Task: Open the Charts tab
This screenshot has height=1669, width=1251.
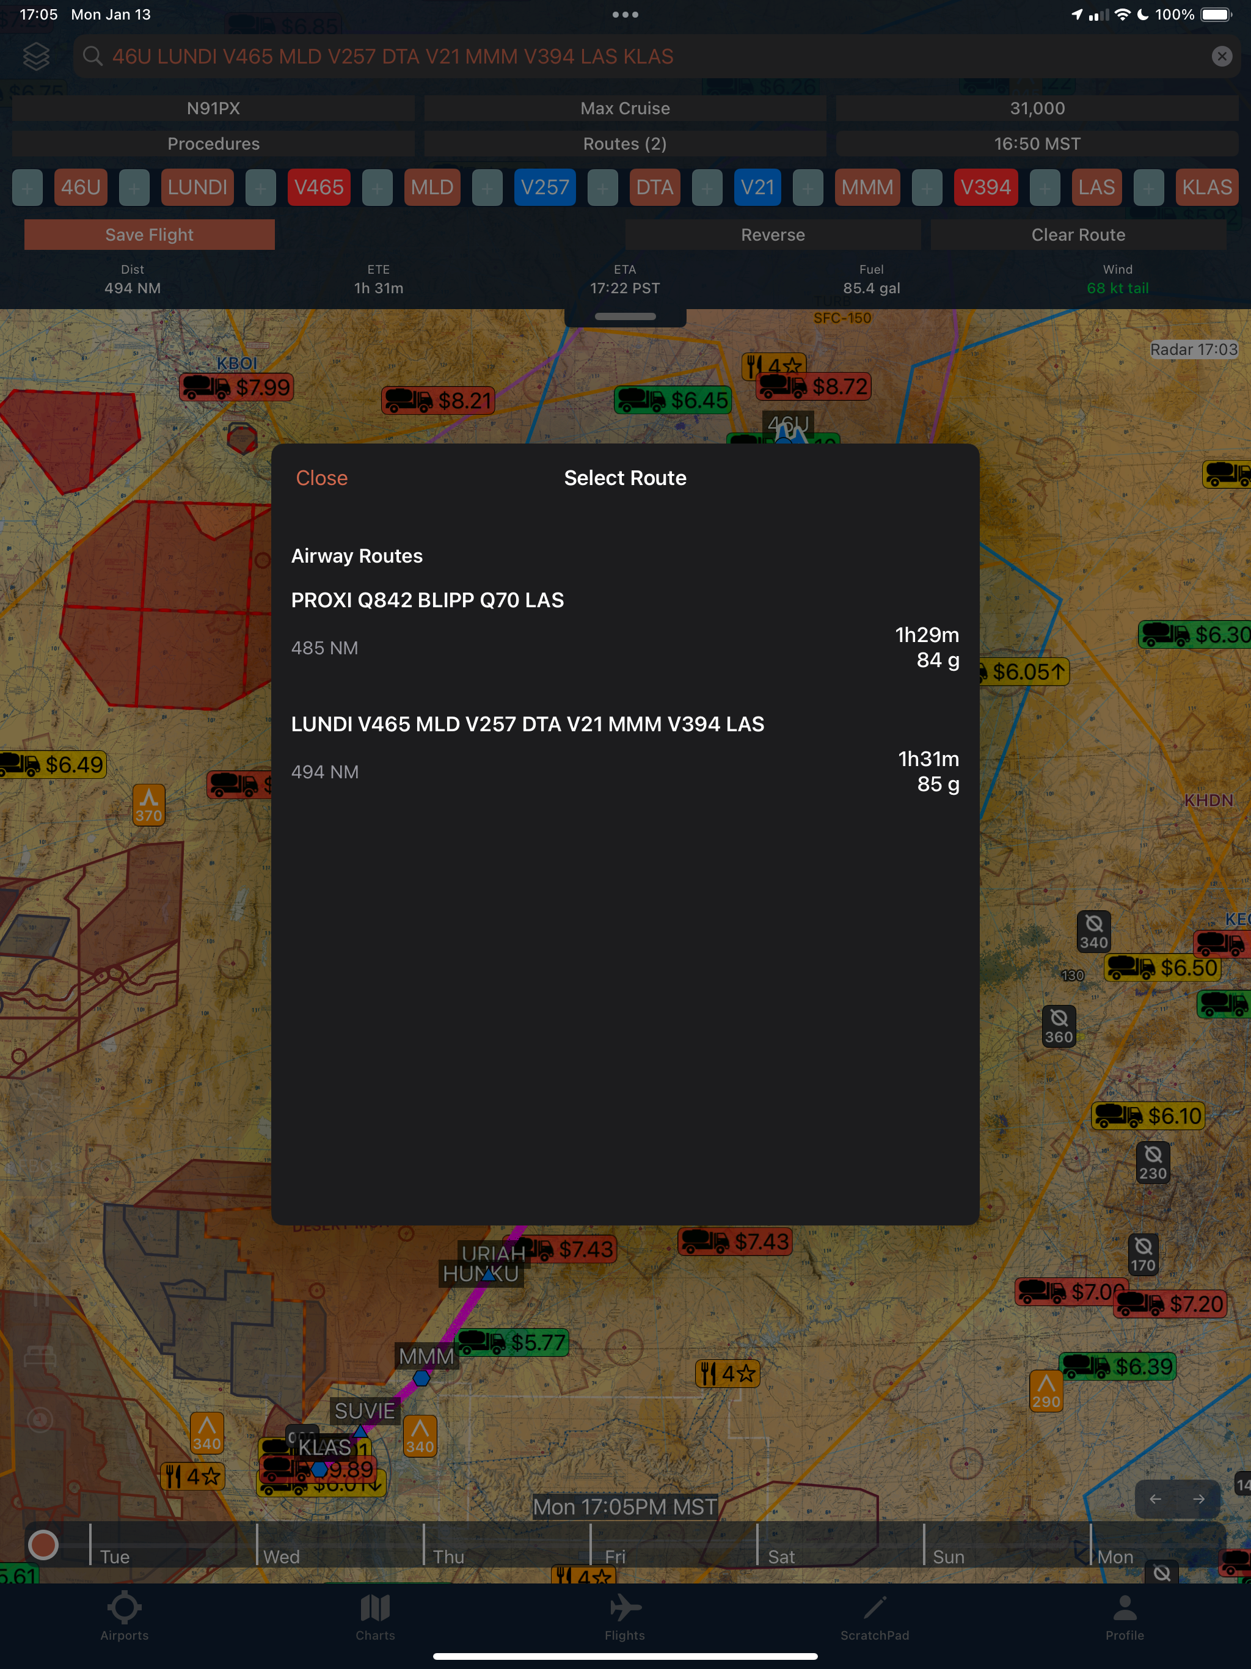Action: click(375, 1617)
